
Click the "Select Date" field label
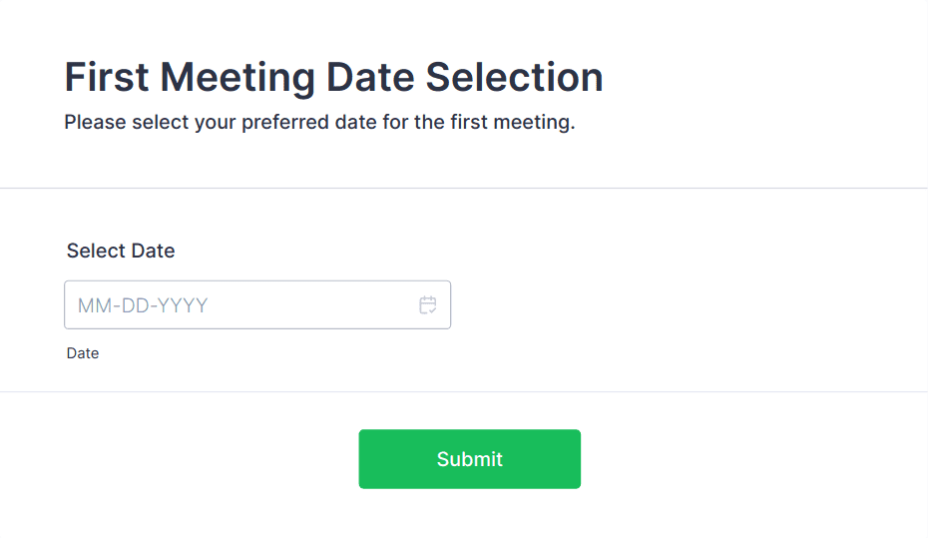(x=121, y=251)
